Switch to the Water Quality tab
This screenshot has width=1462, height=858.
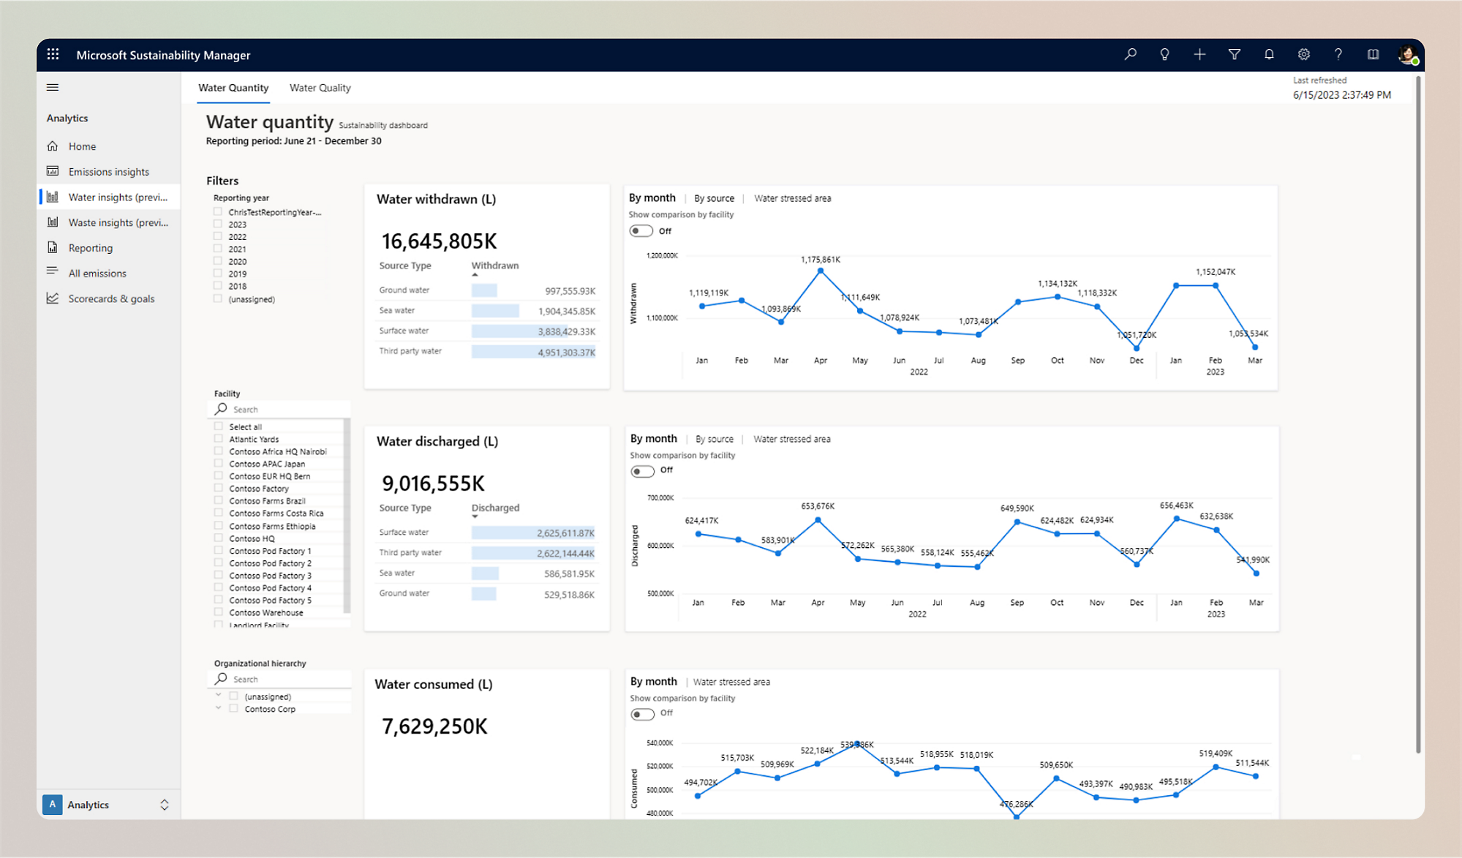320,88
